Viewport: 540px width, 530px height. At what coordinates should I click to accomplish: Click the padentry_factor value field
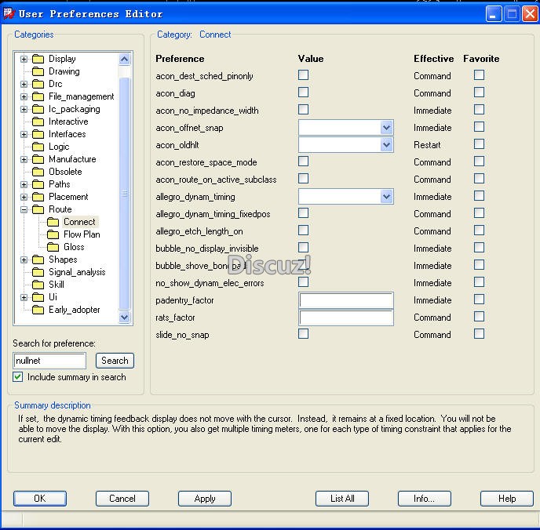click(x=346, y=300)
